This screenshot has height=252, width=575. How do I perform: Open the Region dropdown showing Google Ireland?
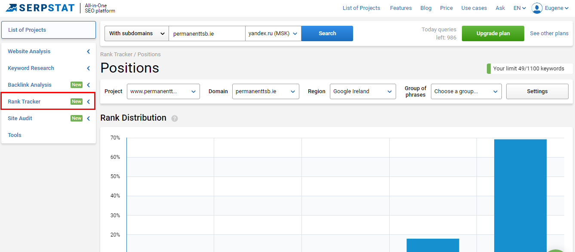pyautogui.click(x=363, y=91)
